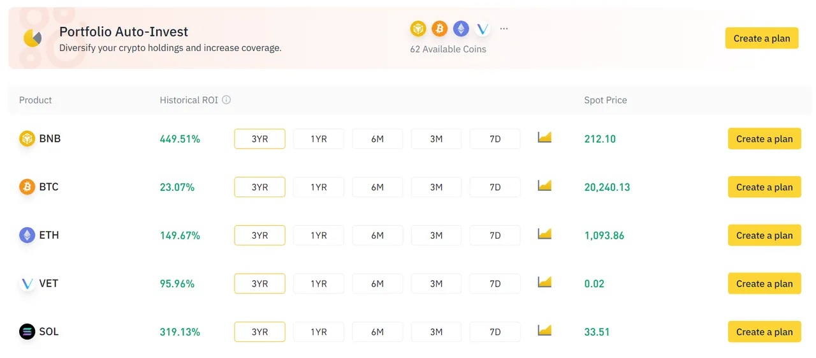Select the 3YR period for BTC
This screenshot has height=358, width=816.
coord(259,187)
